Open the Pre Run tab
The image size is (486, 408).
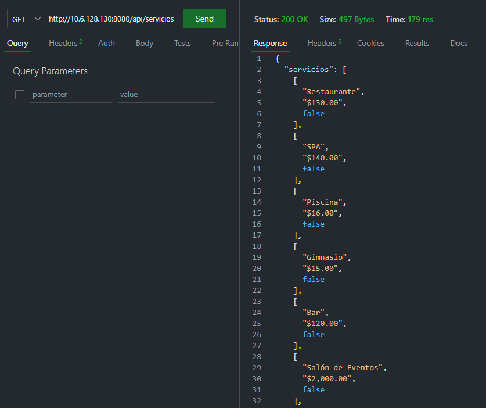(x=225, y=43)
